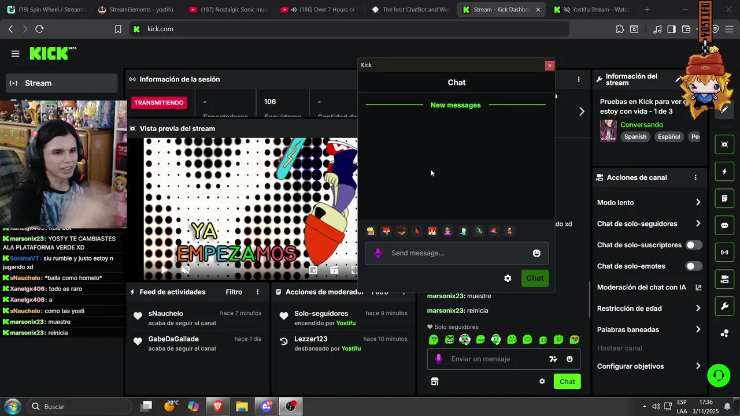Click the three-dots cluster icon in the right sidebar
The image size is (740, 416).
click(724, 333)
